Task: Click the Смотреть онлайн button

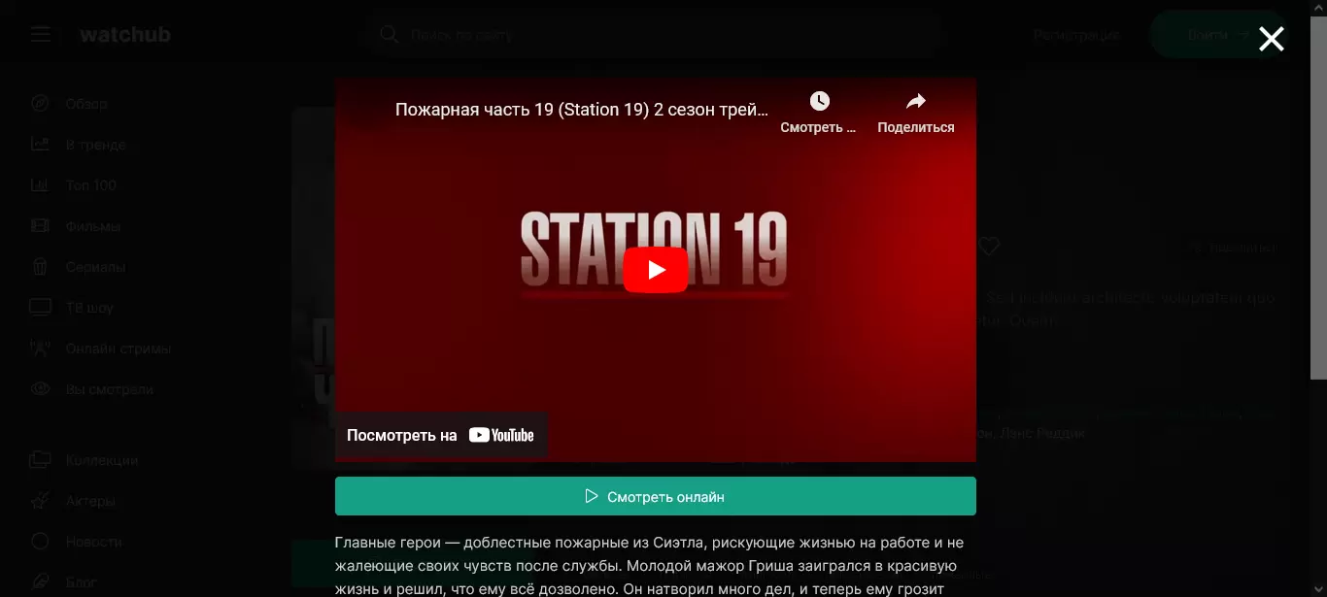Action: click(x=656, y=496)
